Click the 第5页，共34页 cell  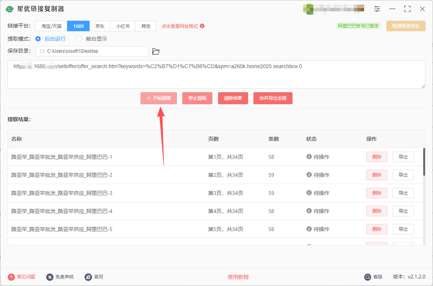point(225,230)
